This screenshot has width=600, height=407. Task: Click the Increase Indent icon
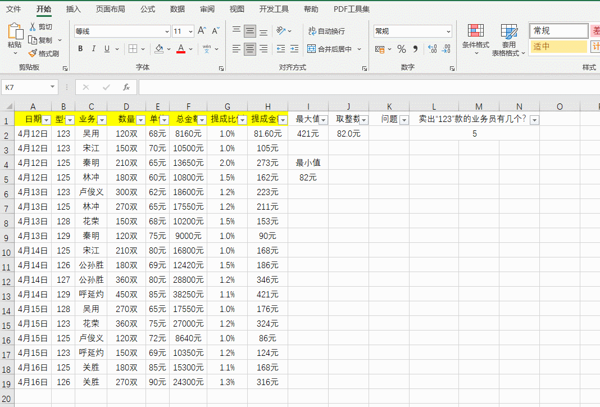tap(294, 49)
